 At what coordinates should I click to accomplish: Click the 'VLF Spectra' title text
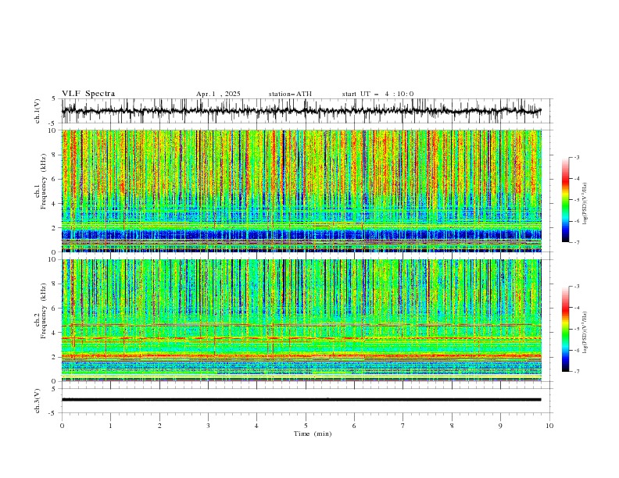click(88, 94)
